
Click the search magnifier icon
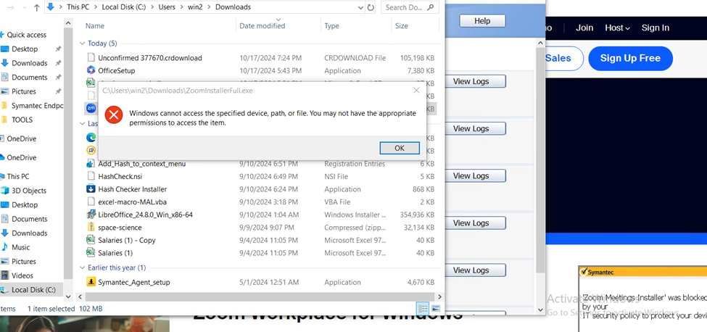click(x=430, y=7)
